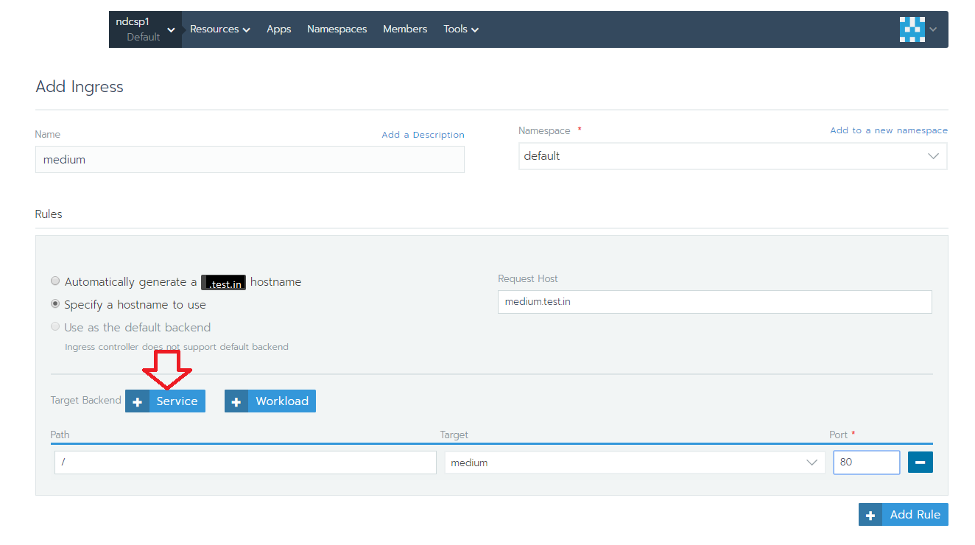Image resolution: width=975 pixels, height=545 pixels.
Task: Click the plus icon on Workload button
Action: tap(236, 401)
